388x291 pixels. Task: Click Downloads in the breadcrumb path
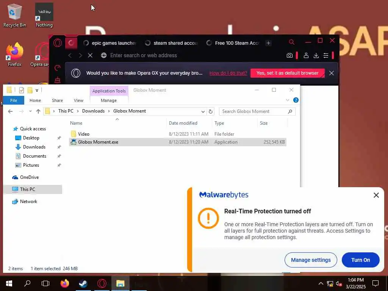[x=93, y=111]
